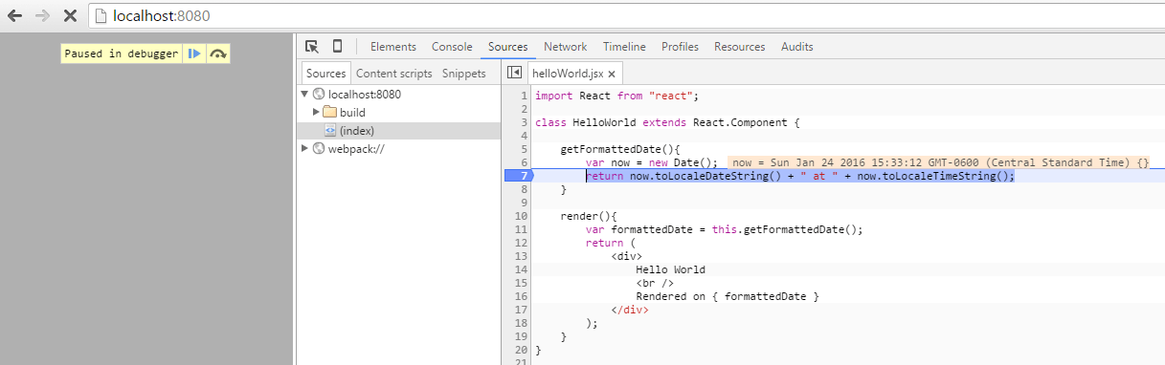The image size is (1165, 365).
Task: Click the import React line of code
Action: click(x=617, y=96)
